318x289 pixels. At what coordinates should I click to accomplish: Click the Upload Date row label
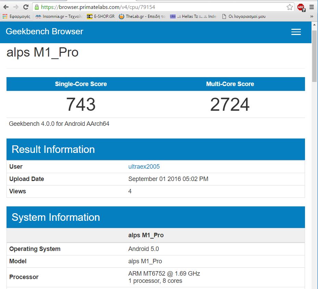pyautogui.click(x=27, y=179)
